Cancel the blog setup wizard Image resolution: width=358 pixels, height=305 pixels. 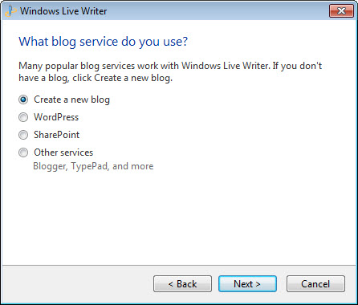point(315,284)
